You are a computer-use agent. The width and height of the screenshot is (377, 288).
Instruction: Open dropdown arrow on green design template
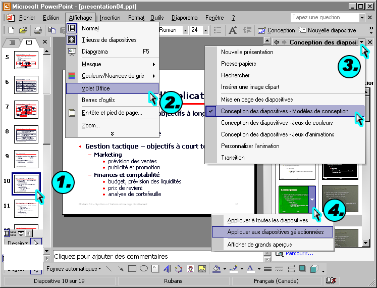click(312, 200)
